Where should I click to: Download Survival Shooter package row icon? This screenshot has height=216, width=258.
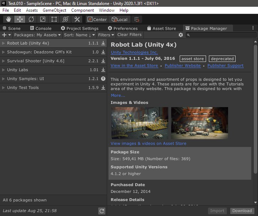(x=103, y=61)
